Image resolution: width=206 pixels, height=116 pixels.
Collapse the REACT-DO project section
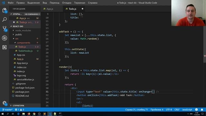[x=18, y=26]
